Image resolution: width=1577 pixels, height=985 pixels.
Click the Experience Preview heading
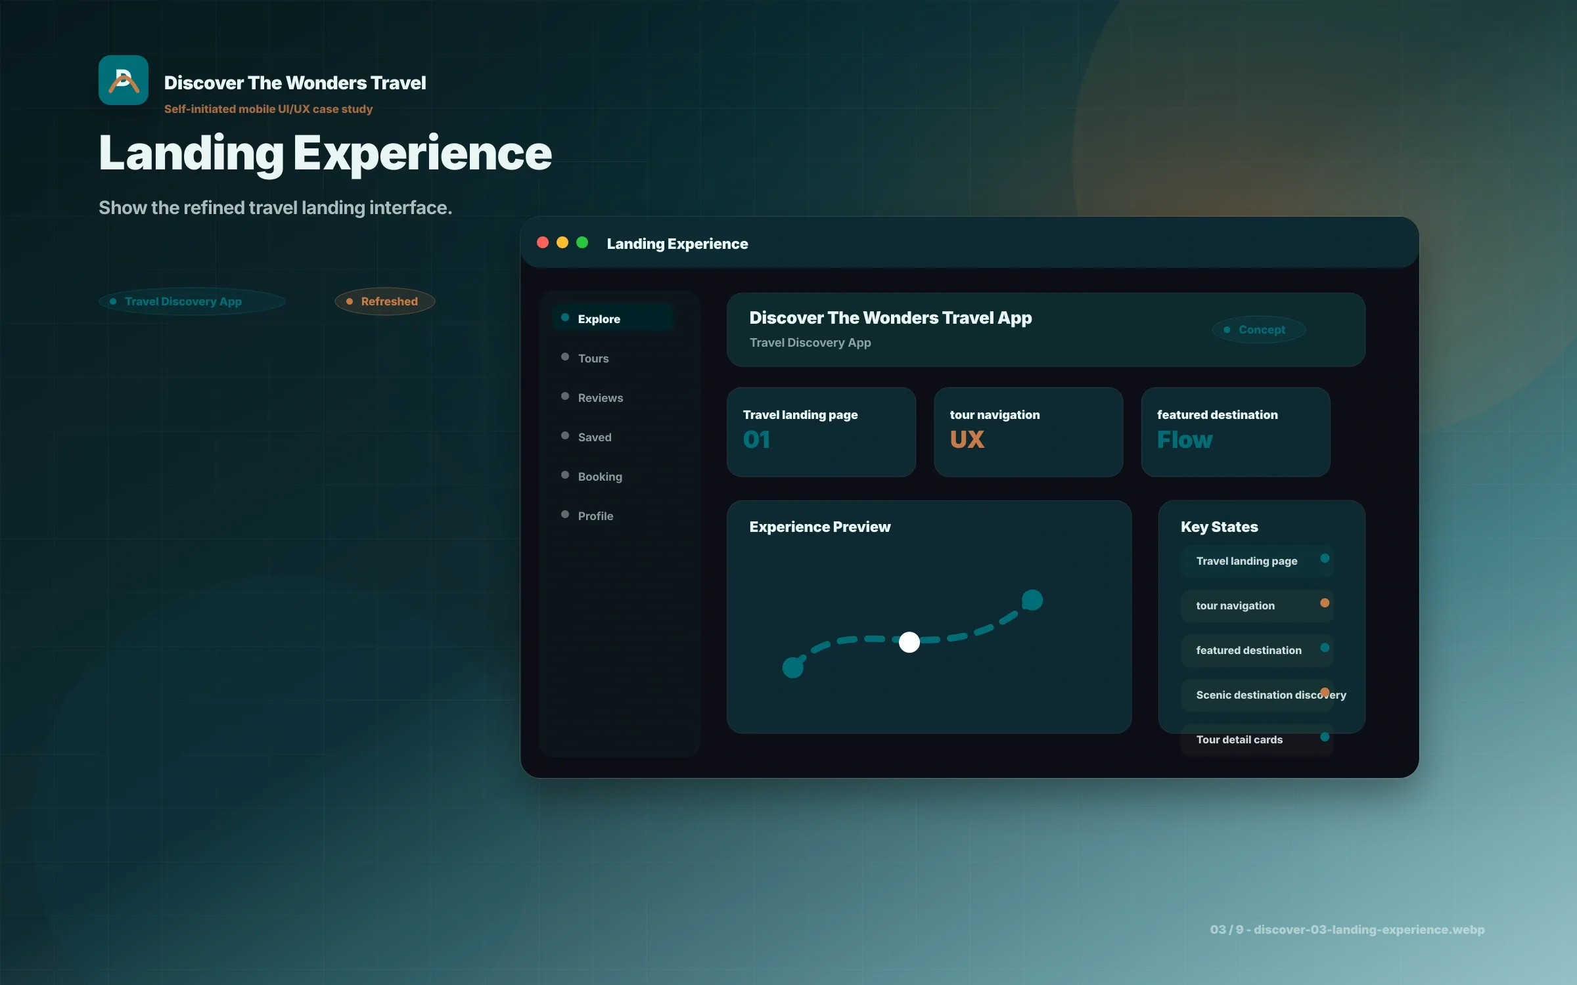click(x=819, y=527)
